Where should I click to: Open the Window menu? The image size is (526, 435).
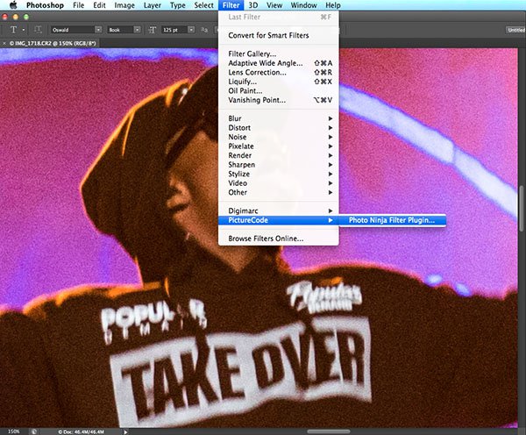[x=303, y=5]
